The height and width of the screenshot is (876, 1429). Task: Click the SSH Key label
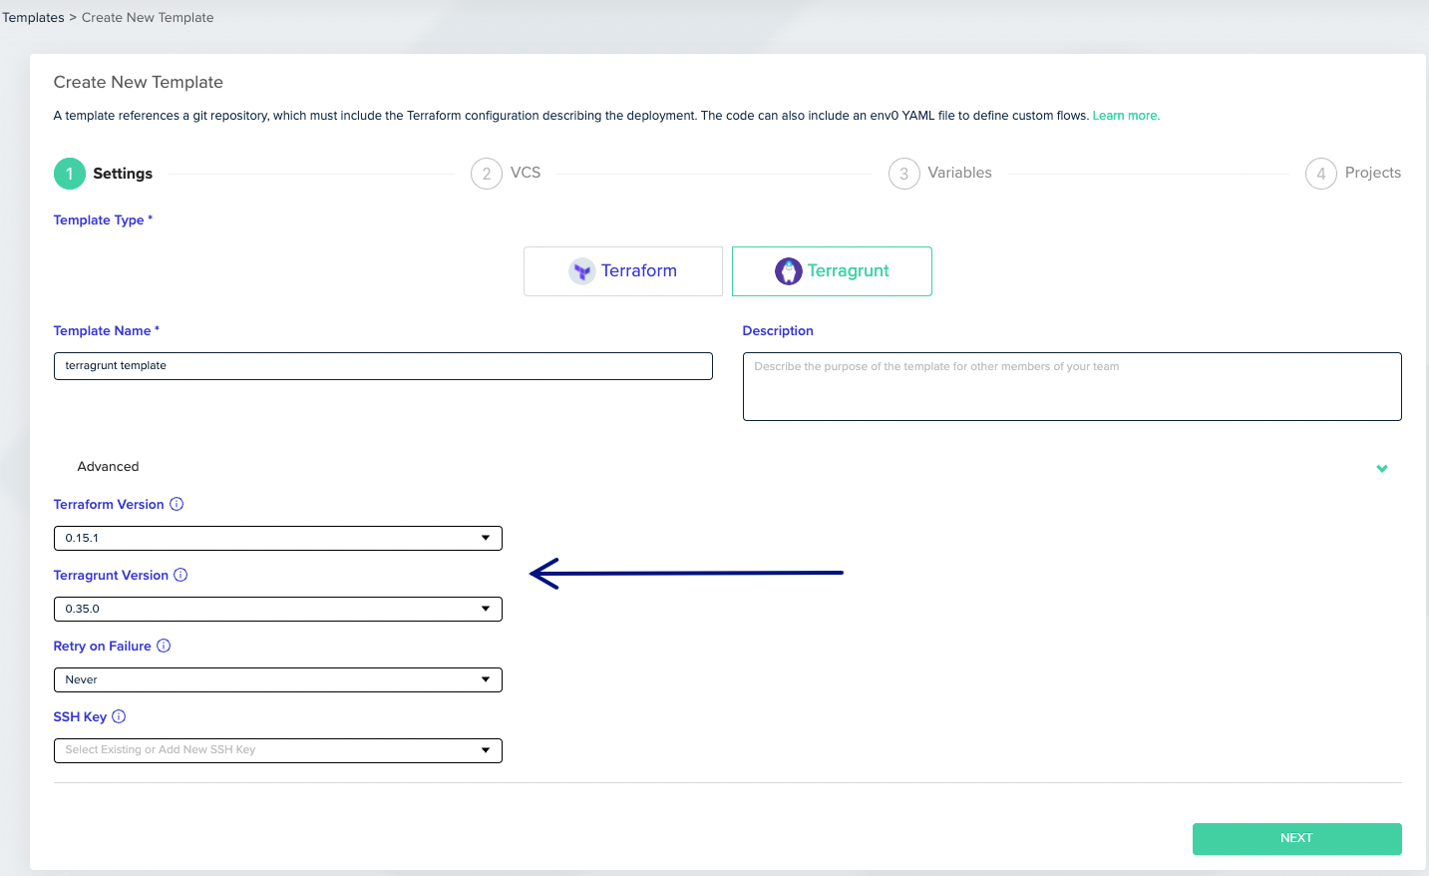(x=80, y=716)
